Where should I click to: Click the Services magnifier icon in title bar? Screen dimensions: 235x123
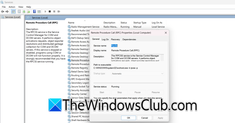pos(2,2)
